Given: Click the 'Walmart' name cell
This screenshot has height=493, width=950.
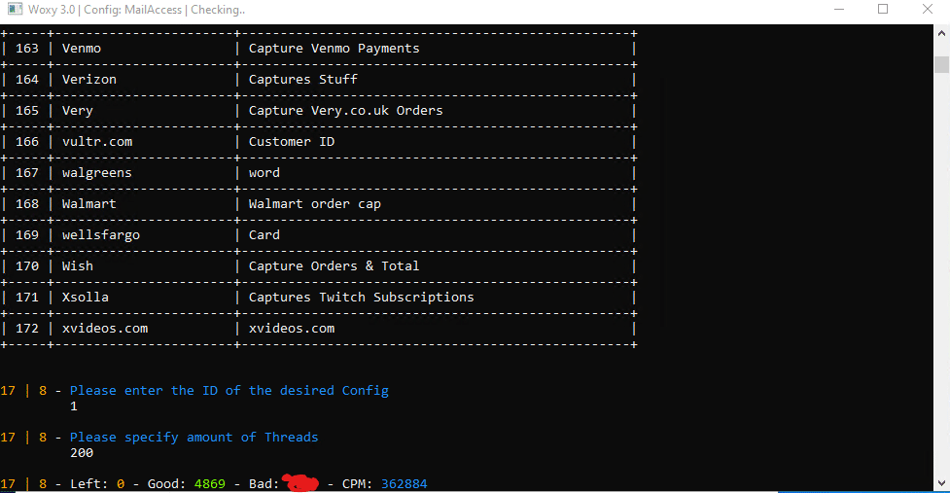Looking at the screenshot, I should 89,204.
